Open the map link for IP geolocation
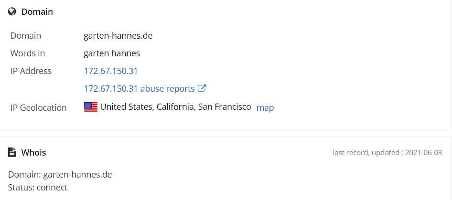Image resolution: width=452 pixels, height=200 pixels. coord(265,108)
